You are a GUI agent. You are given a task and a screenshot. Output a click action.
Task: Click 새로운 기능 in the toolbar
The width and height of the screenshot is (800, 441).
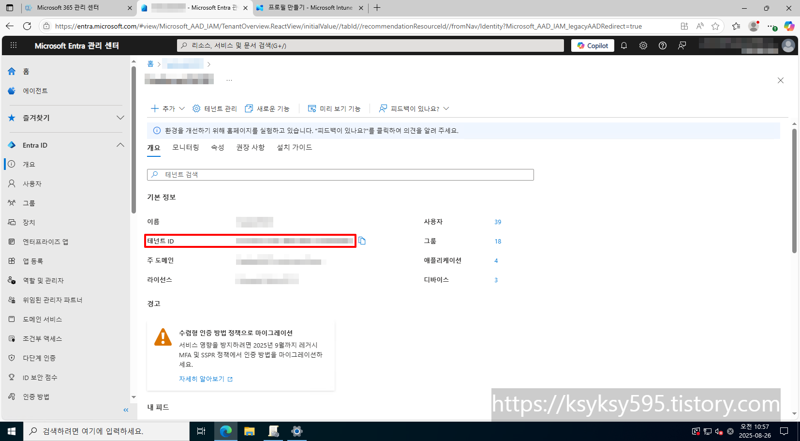pos(267,108)
